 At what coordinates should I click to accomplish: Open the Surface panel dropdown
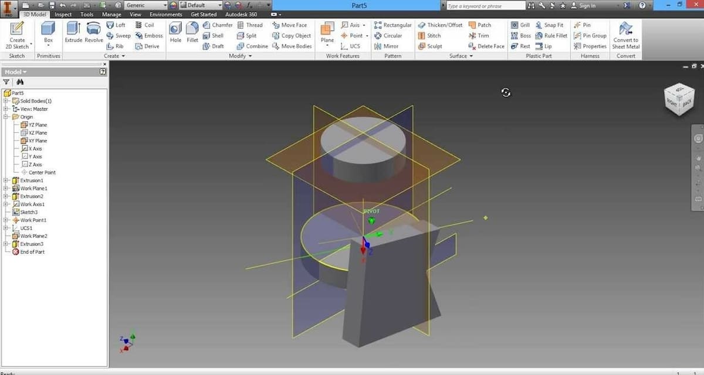tap(461, 56)
